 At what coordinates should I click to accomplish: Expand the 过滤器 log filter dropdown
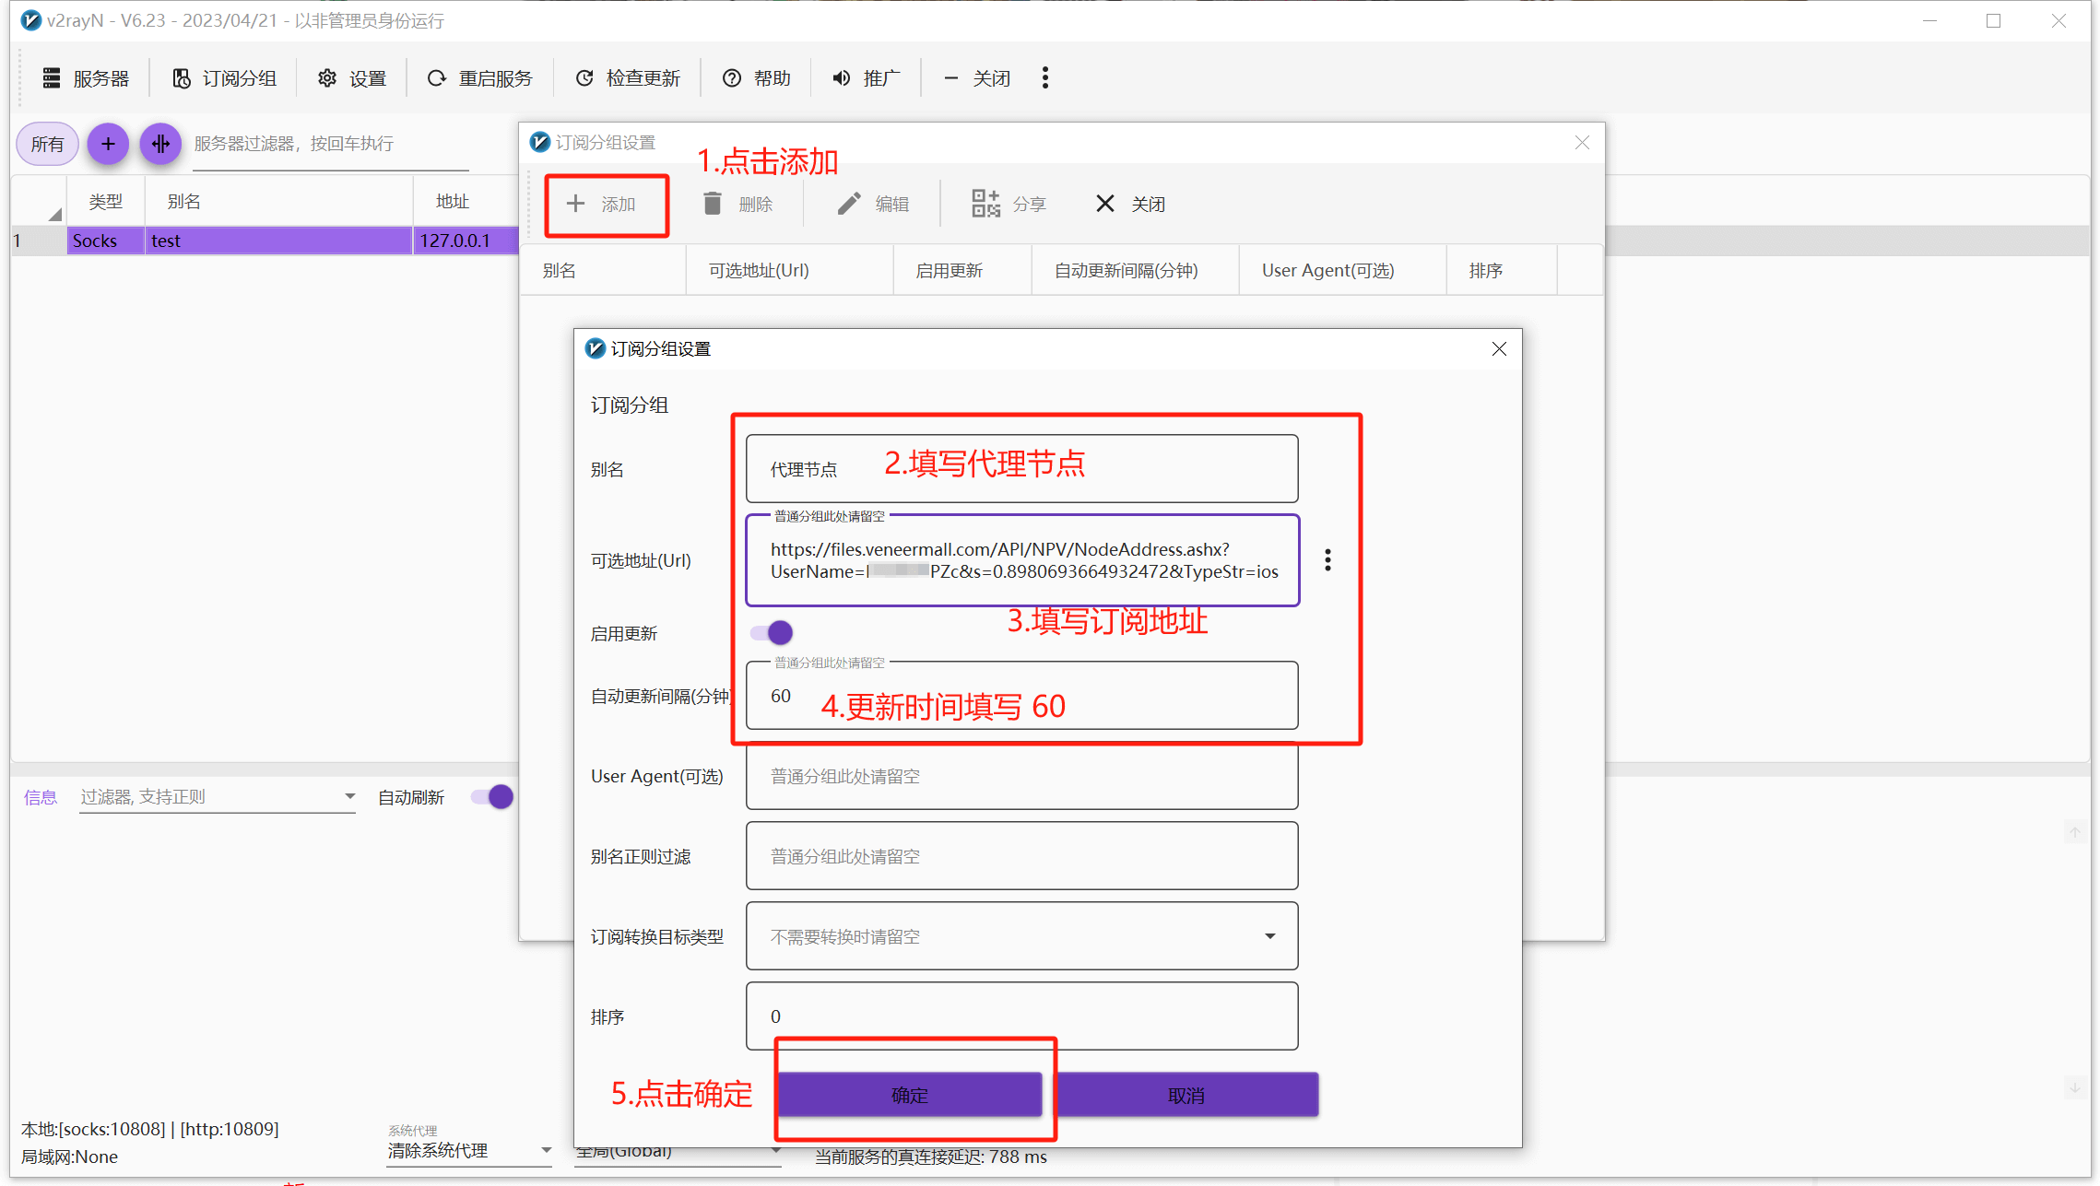point(218,797)
